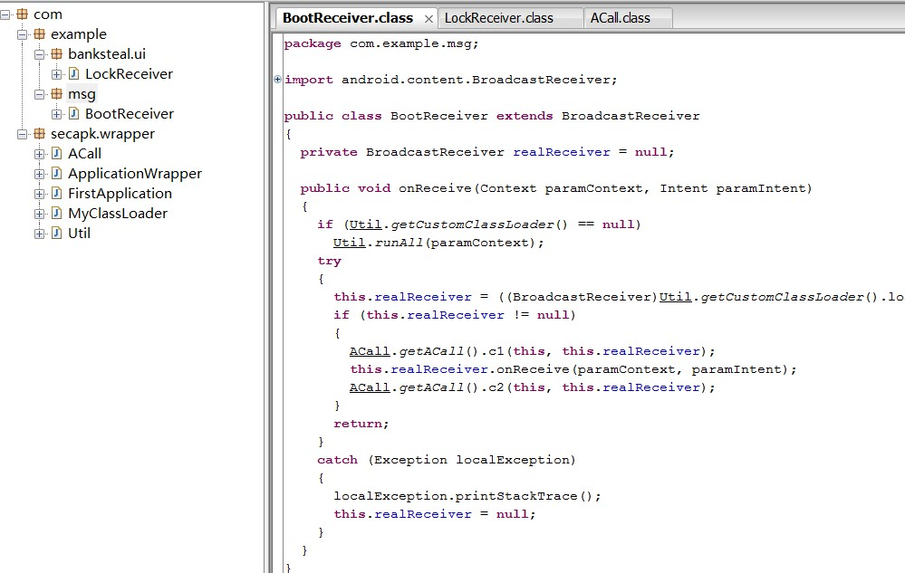
Task: Expand the LockReceiver class node
Action: coord(56,74)
